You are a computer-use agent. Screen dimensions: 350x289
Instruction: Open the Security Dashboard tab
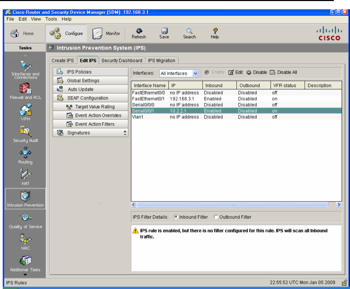coord(122,61)
